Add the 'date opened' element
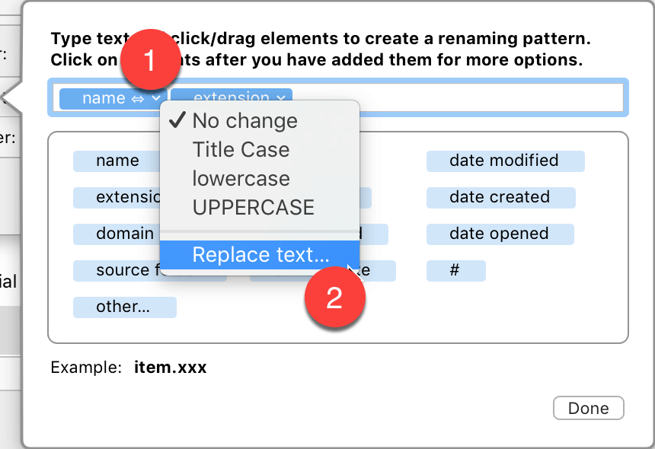 [x=500, y=234]
